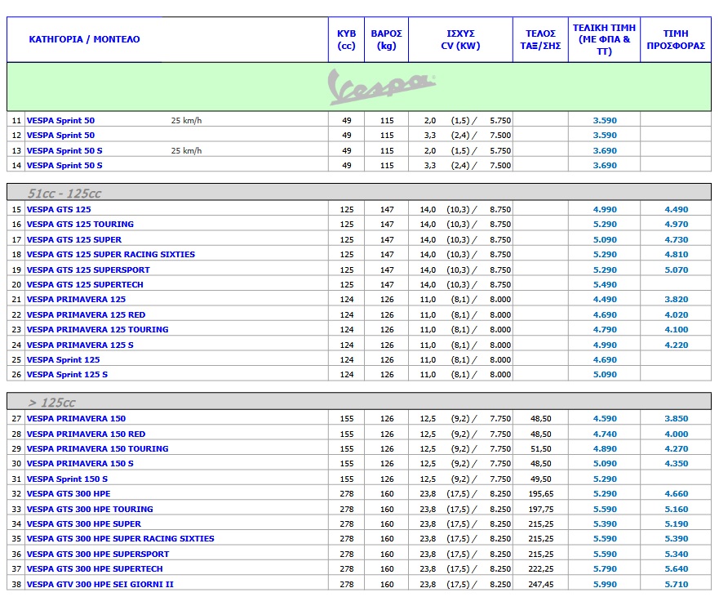Click the > 125cc section heading
Viewport: 719px width, 597px height.
coord(51,403)
